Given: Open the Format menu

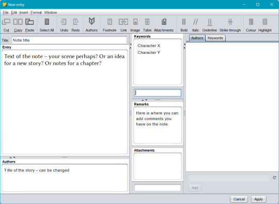Looking at the screenshot, I should pos(36,12).
